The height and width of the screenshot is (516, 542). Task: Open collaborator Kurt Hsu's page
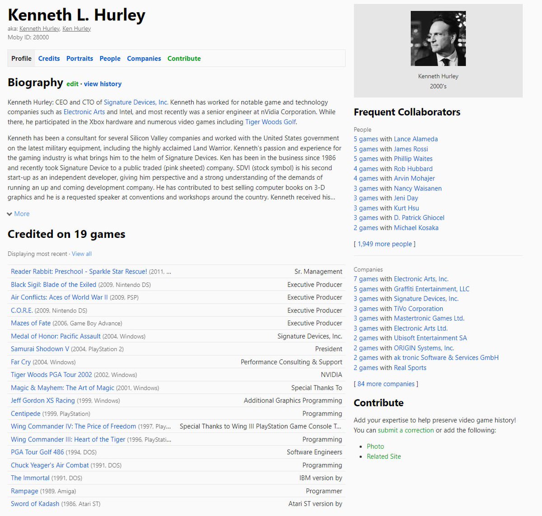coord(406,208)
